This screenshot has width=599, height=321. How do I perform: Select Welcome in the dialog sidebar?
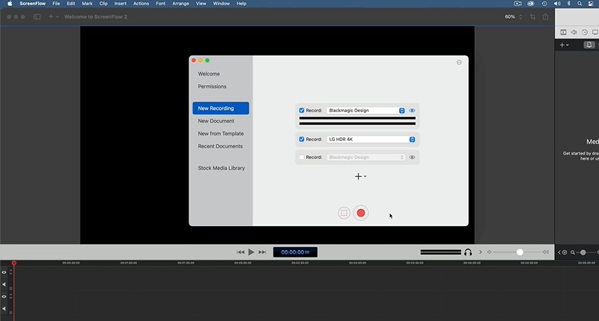coord(209,74)
